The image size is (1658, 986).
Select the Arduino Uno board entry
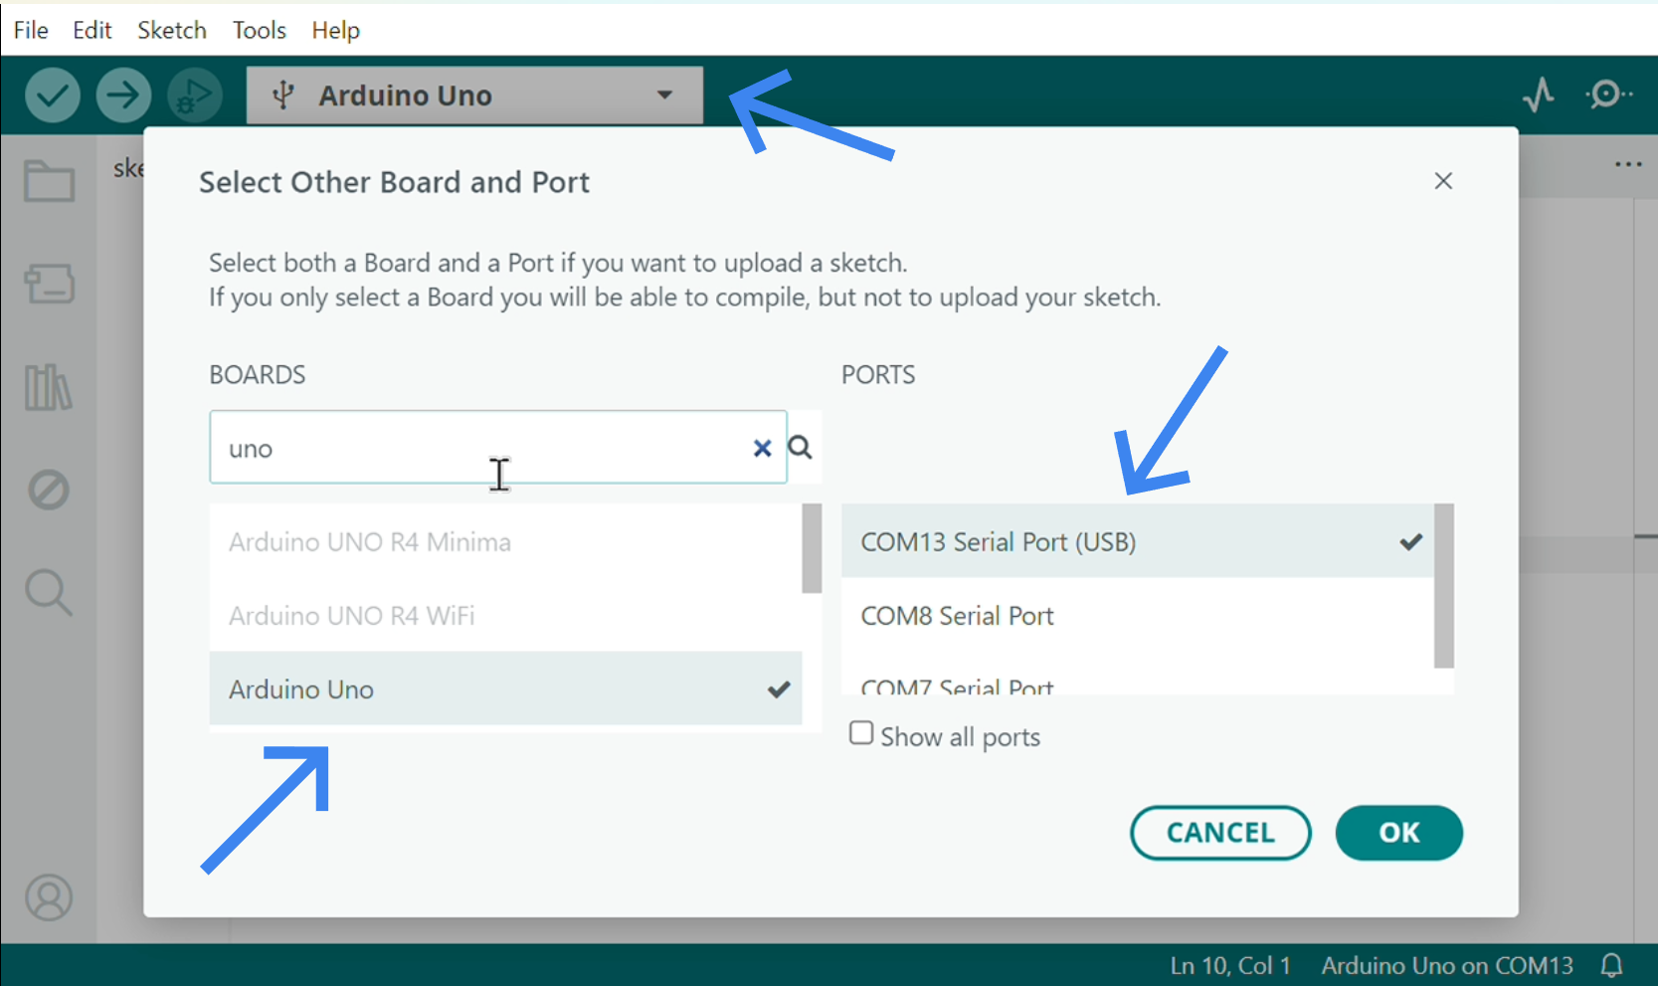(505, 690)
